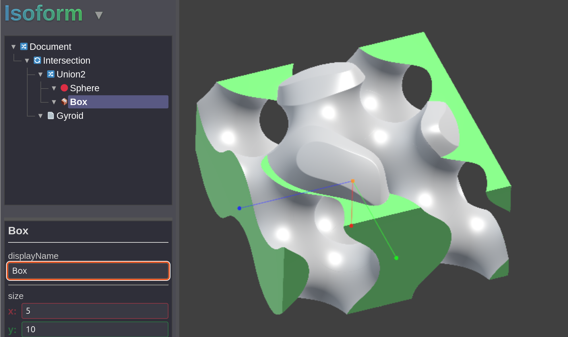
Task: Click the size y input field
Action: coord(95,329)
